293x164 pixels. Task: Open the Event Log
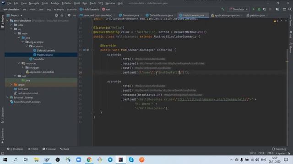pyautogui.click(x=279, y=149)
